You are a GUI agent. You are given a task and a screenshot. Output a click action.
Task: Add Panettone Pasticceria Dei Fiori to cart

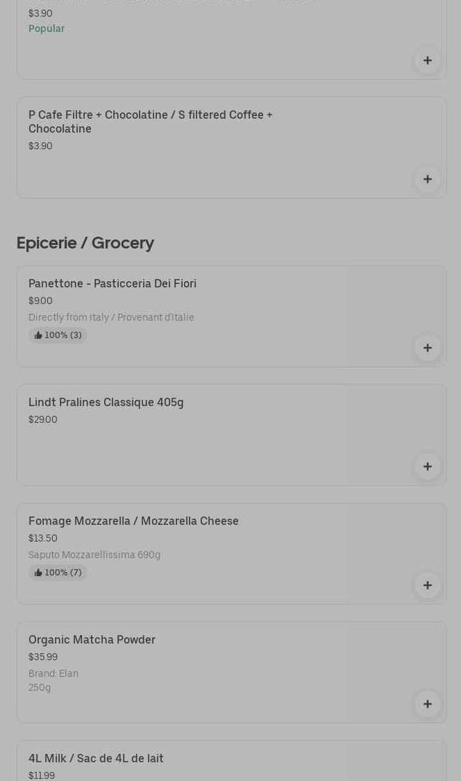pos(427,347)
